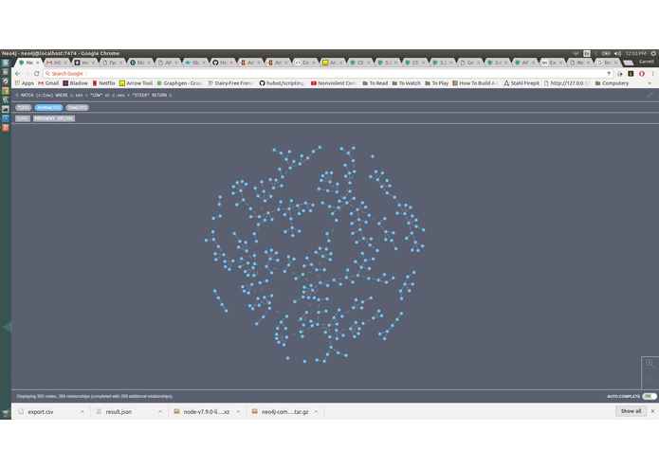The width and height of the screenshot is (659, 468).
Task: Open the Computery bookmarks folder
Action: coord(612,83)
